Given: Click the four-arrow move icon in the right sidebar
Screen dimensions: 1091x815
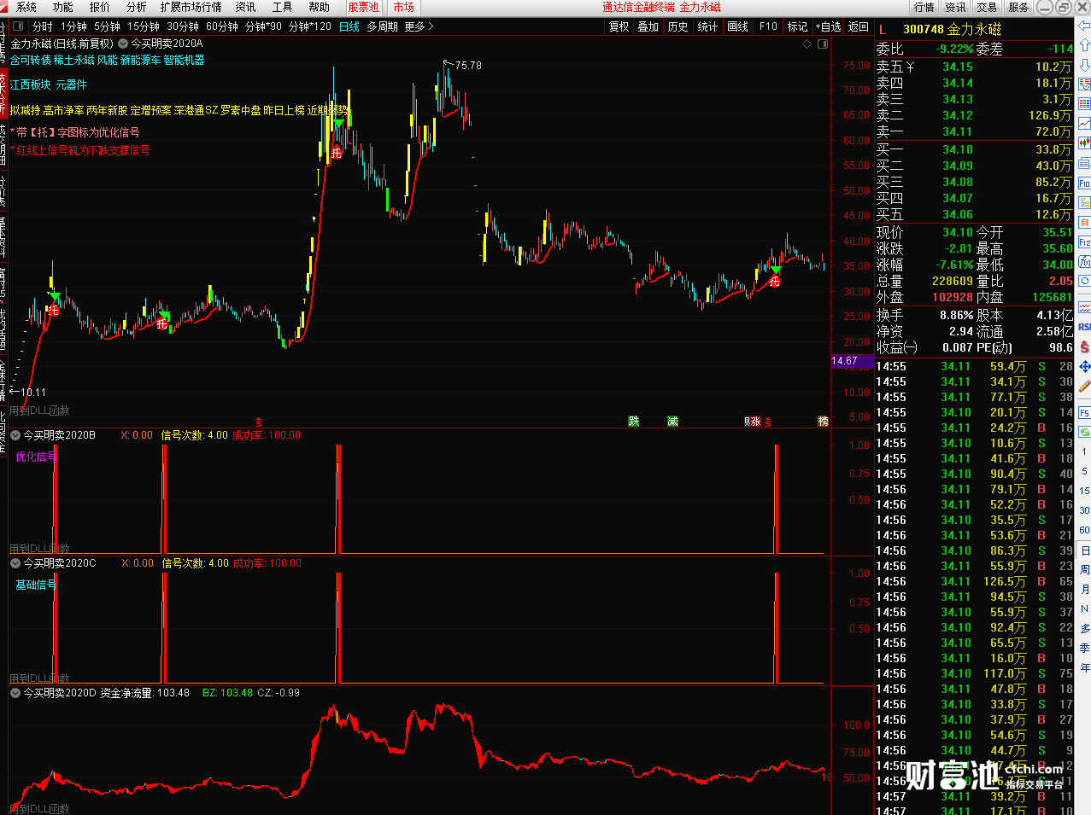Looking at the screenshot, I should 1084,366.
